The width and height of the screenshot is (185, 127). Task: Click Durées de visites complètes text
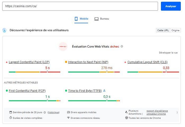coord(27,118)
